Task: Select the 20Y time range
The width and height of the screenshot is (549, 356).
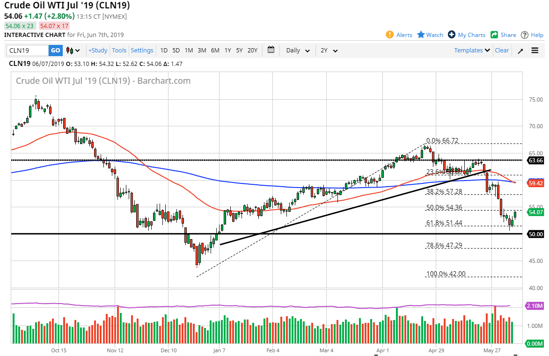Action: point(252,51)
